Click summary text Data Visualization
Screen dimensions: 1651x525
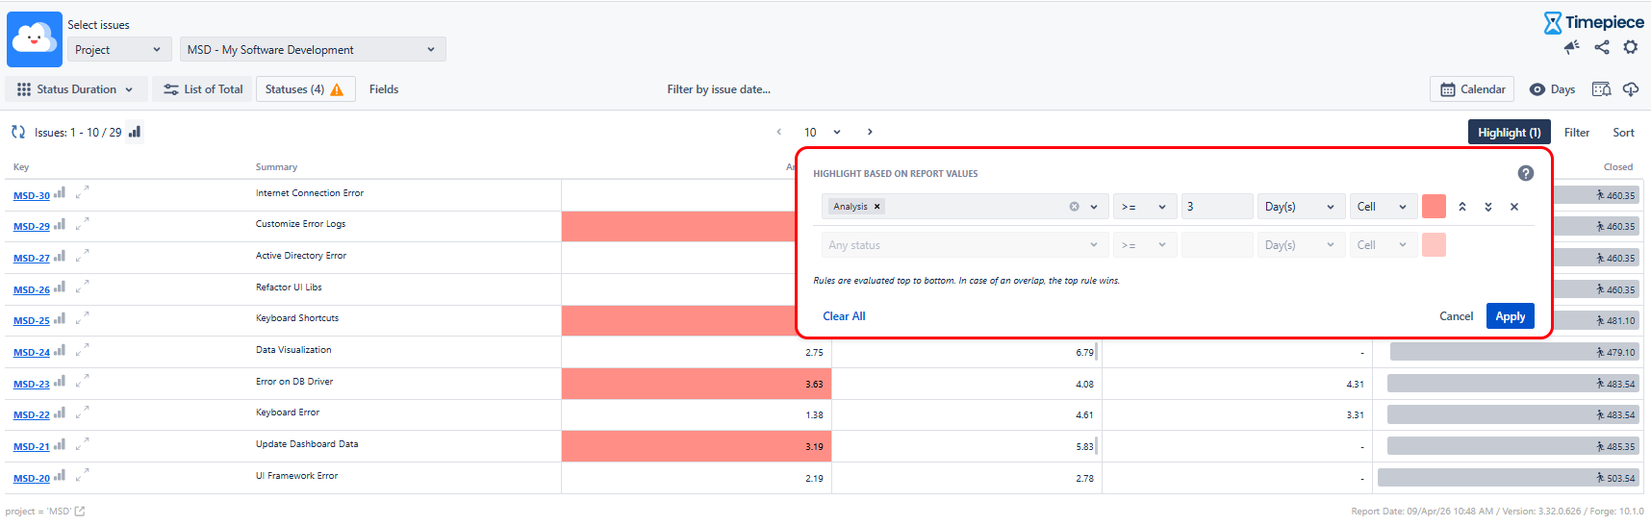tap(293, 350)
